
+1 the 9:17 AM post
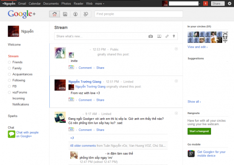point(71,130)
